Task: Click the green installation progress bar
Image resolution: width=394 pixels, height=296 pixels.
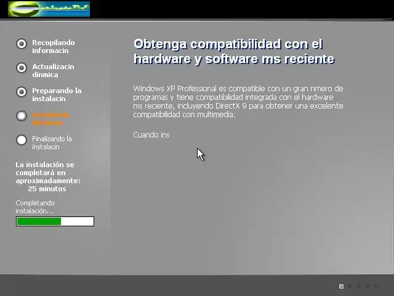Action: [x=55, y=221]
